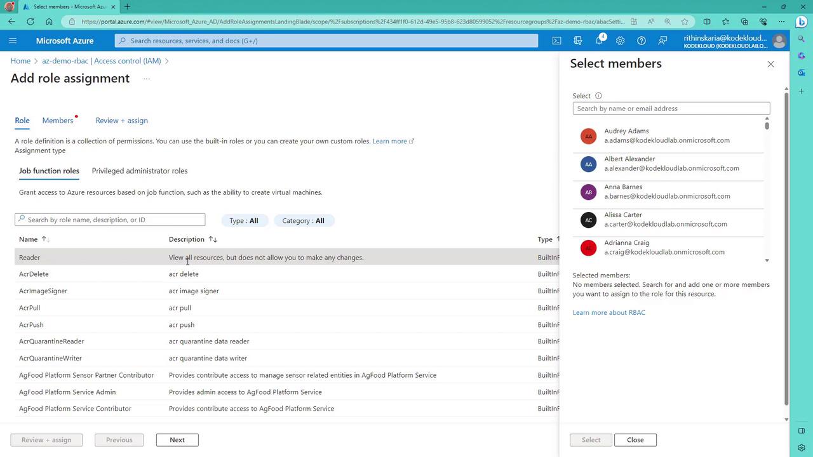Open the Directories and subscriptions filter icon

pos(578,41)
